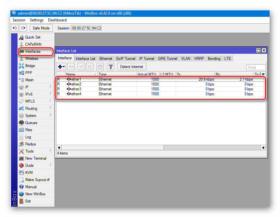The image size is (280, 217).
Task: Open the Bridge sidebar item
Action: 36,66
